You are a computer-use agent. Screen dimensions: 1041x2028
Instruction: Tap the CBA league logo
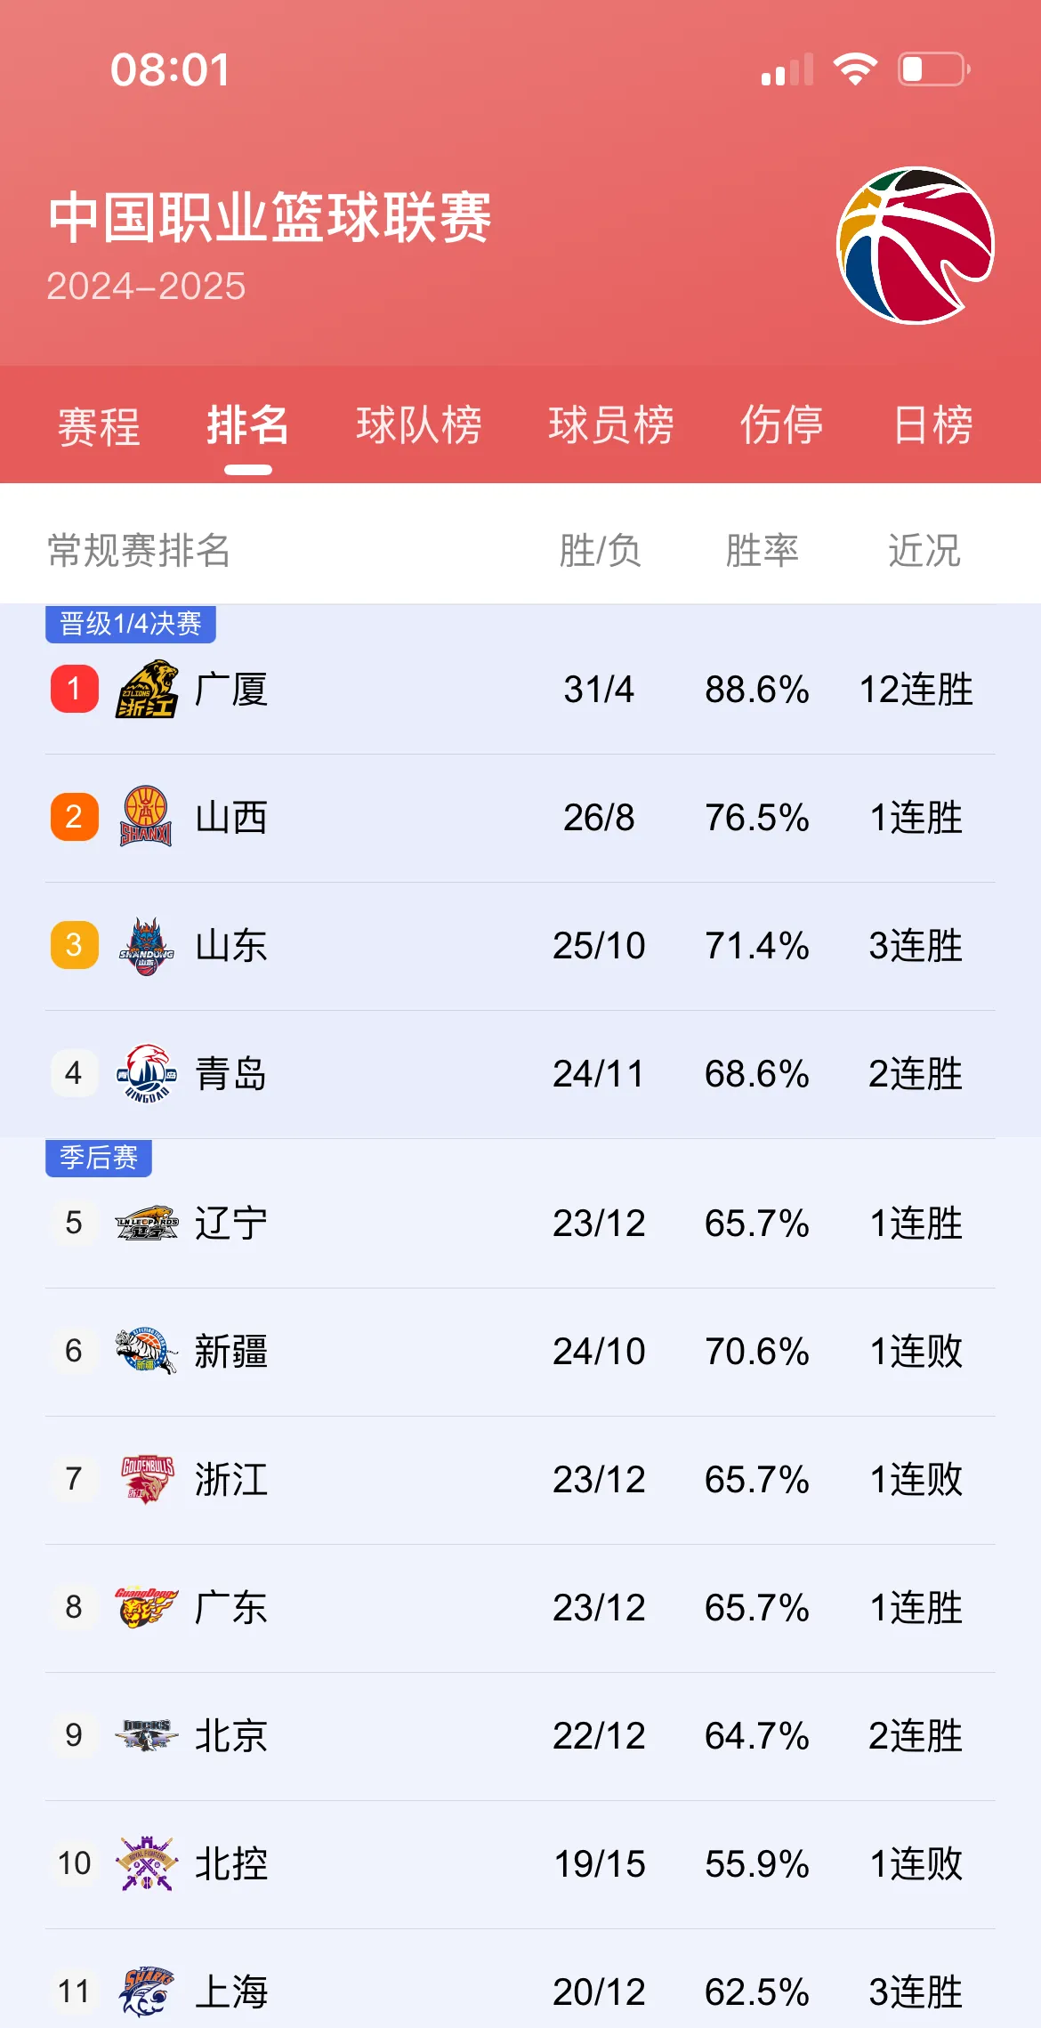tap(915, 246)
